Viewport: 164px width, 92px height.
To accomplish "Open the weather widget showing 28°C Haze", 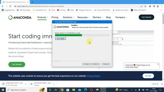I will pyautogui.click(x=121, y=90).
